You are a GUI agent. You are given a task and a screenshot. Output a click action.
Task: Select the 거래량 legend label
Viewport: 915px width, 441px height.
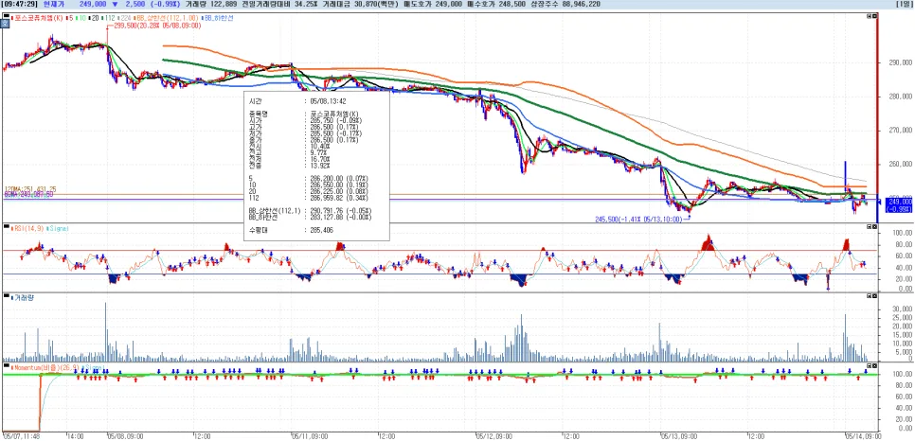pyautogui.click(x=22, y=297)
